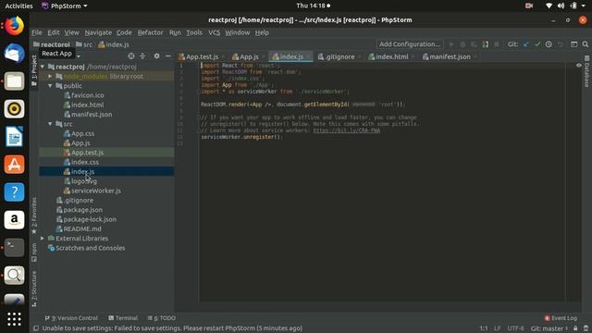Image resolution: width=592 pixels, height=333 pixels.
Task: Open the Search Everywhere magnifier icon
Action: click(586, 44)
